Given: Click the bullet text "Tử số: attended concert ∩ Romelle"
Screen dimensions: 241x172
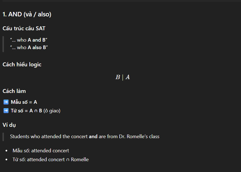Looking at the screenshot, I should pos(51,160).
